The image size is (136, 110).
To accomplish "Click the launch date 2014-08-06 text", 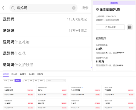I will pyautogui.click(x=111, y=16).
